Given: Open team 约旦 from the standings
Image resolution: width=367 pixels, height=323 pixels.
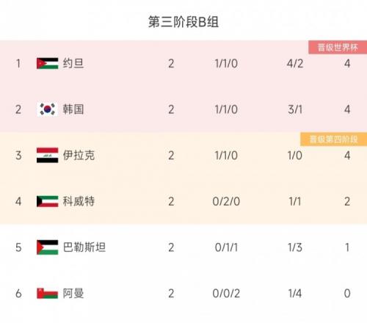Looking at the screenshot, I should click(73, 63).
